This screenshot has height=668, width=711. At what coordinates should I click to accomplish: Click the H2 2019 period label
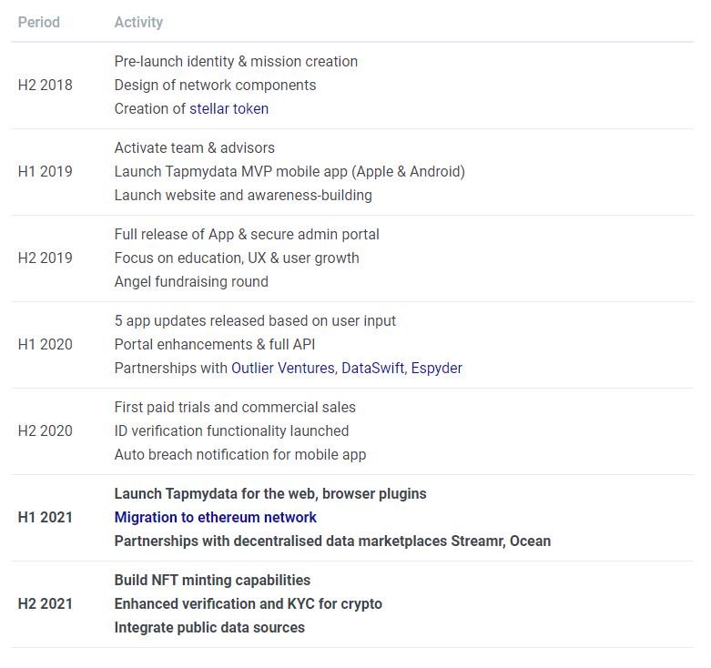coord(45,258)
